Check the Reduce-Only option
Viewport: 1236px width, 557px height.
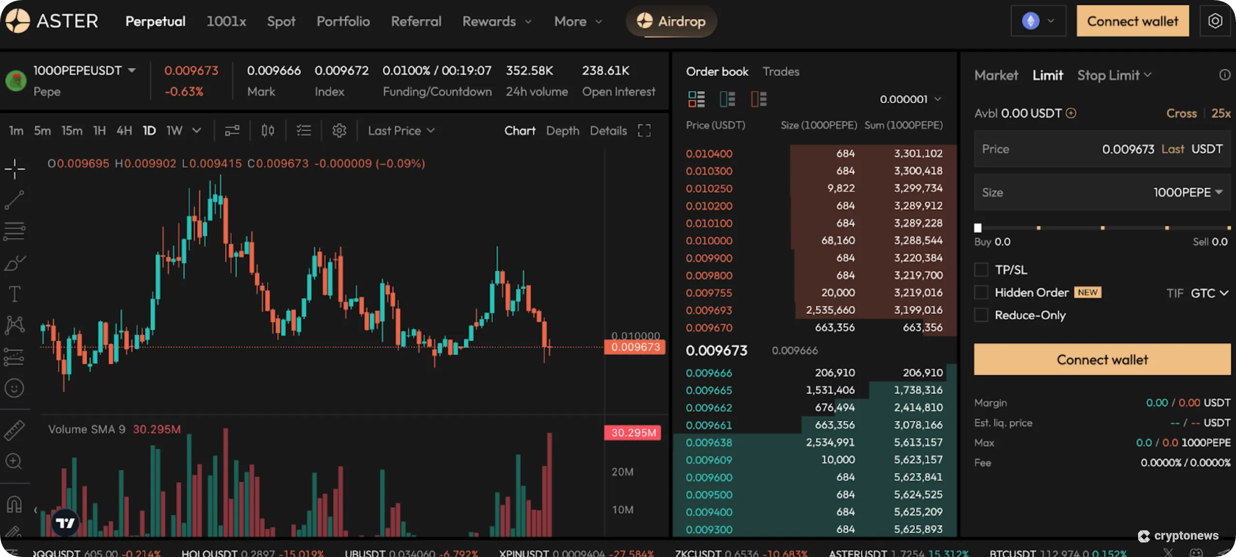click(x=982, y=315)
